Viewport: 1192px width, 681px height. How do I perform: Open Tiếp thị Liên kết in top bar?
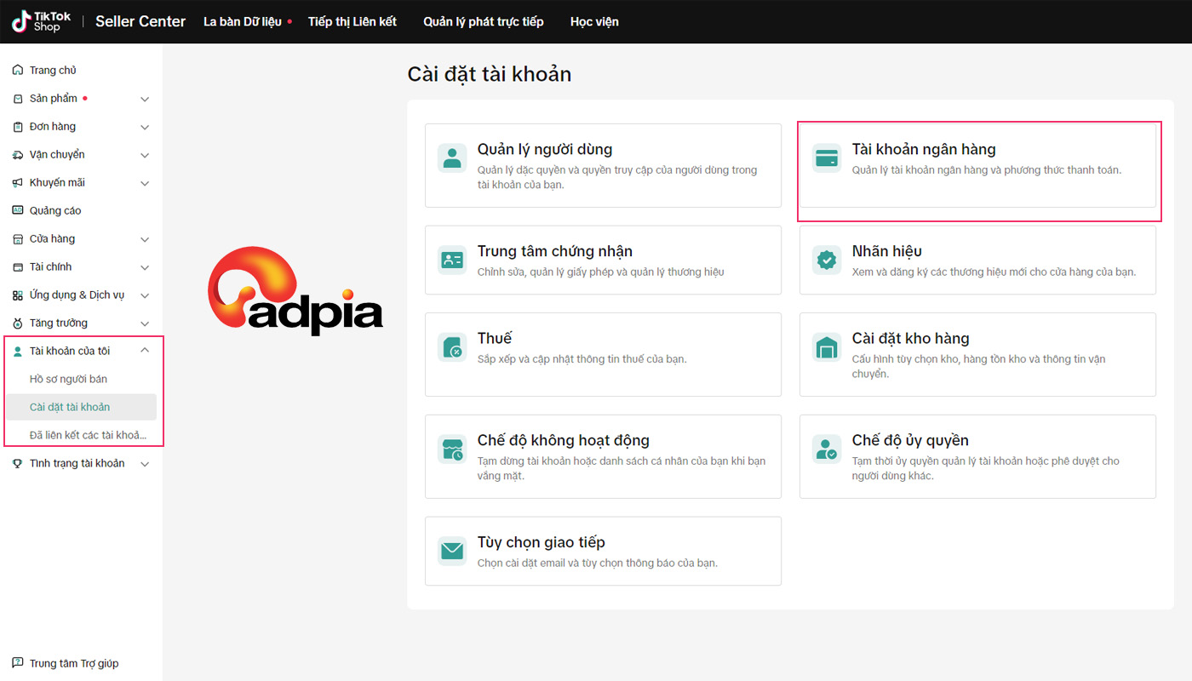pos(352,21)
